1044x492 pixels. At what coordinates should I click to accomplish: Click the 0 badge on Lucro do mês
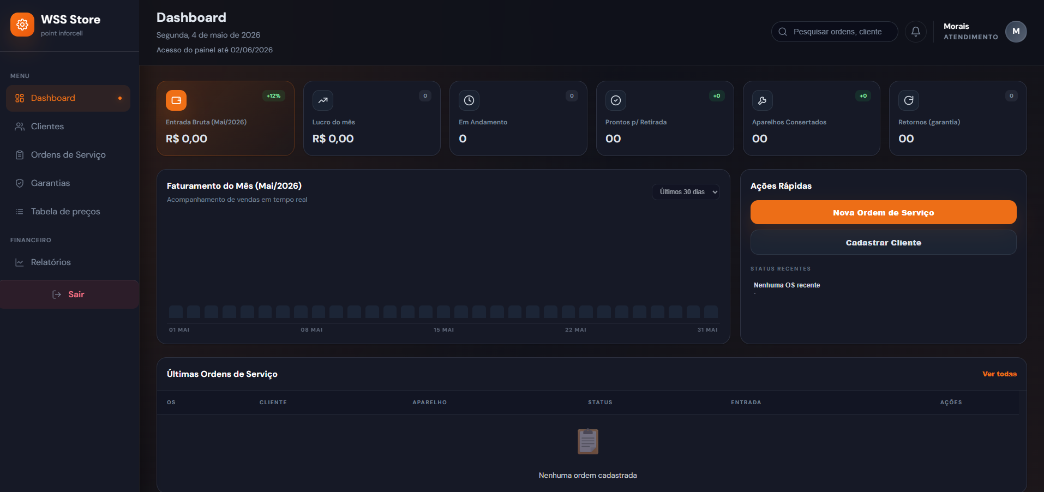(425, 96)
